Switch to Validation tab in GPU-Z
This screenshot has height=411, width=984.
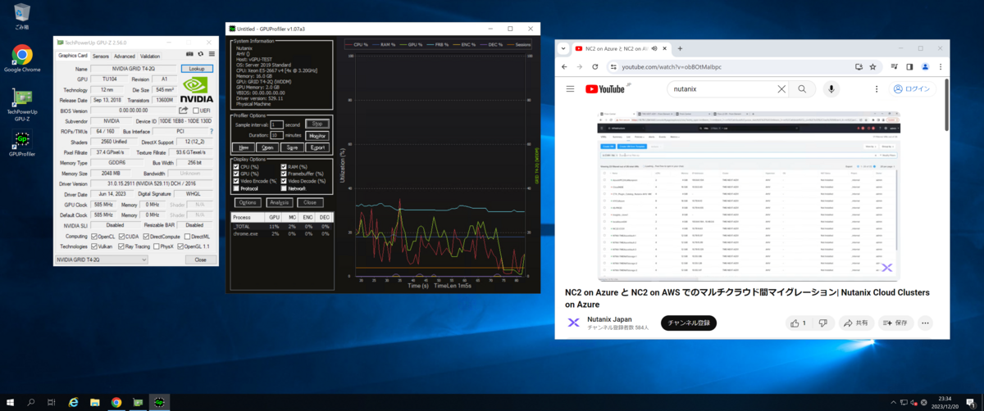click(150, 56)
